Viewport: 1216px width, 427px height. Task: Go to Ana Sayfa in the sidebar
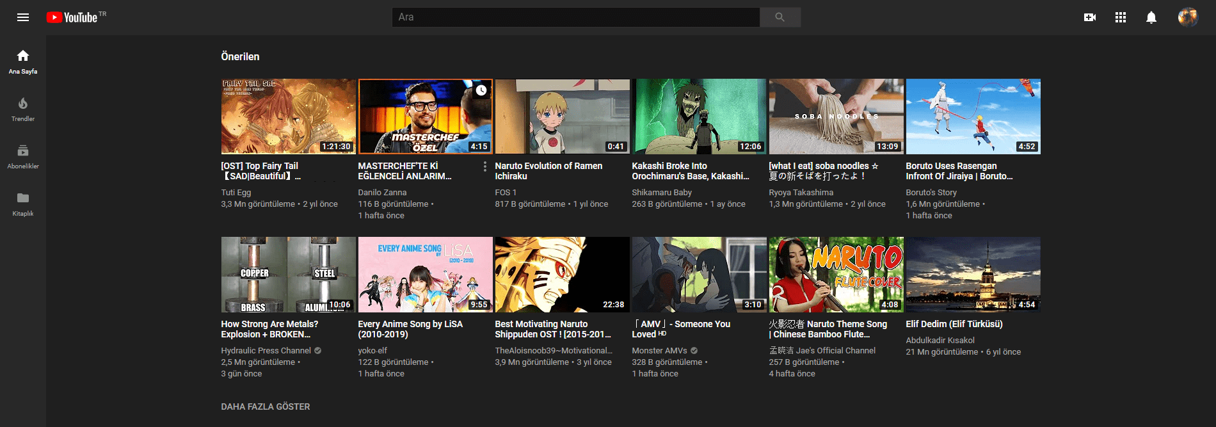point(23,62)
